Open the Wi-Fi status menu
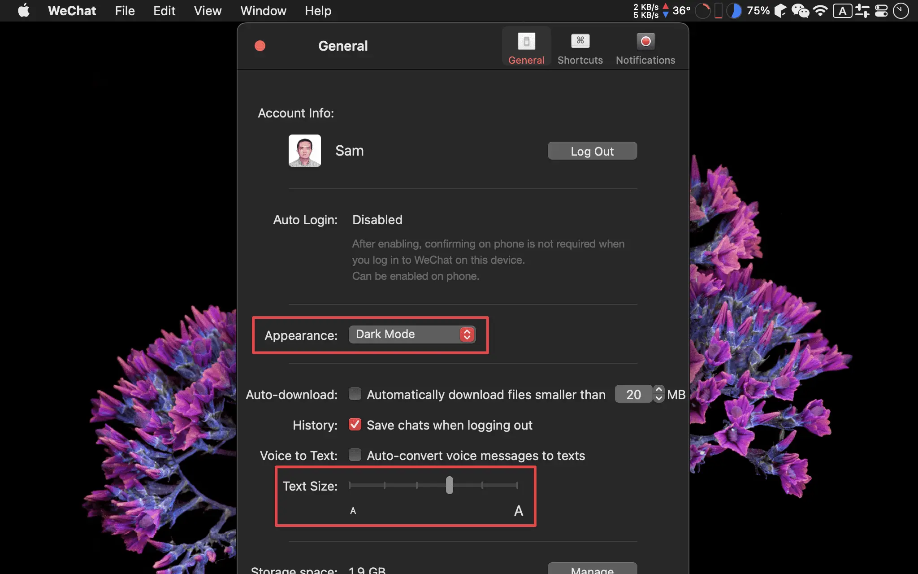The image size is (918, 574). pos(820,10)
